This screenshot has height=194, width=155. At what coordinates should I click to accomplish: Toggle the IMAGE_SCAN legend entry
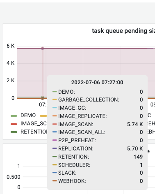[x=34, y=124]
